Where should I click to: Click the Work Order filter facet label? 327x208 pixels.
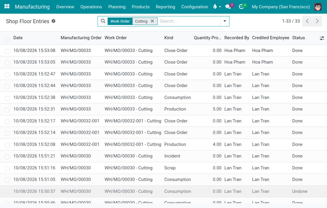coord(120,21)
